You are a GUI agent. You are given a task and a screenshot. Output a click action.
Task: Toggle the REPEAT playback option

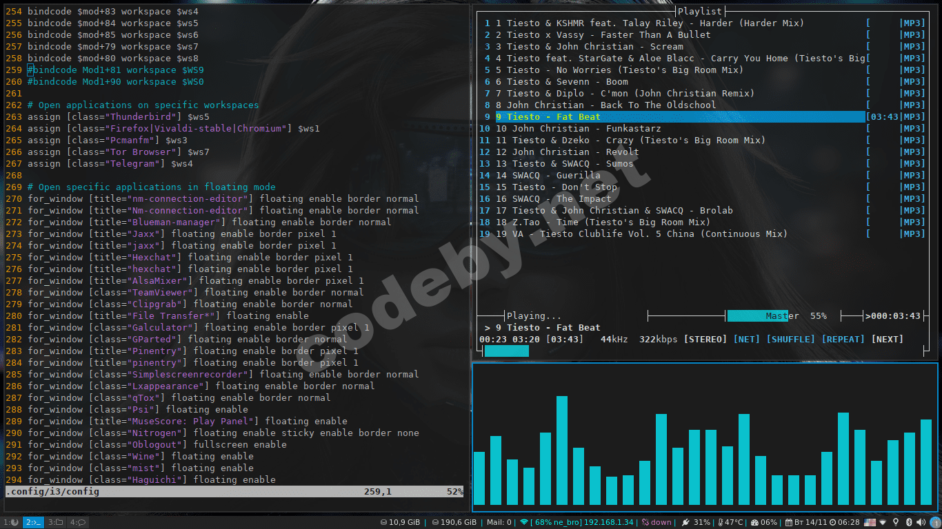pos(843,339)
